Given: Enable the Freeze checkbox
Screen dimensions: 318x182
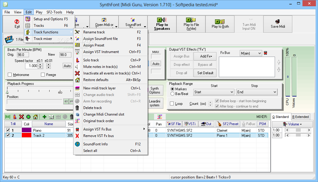Looking at the screenshot, I should (43, 75).
